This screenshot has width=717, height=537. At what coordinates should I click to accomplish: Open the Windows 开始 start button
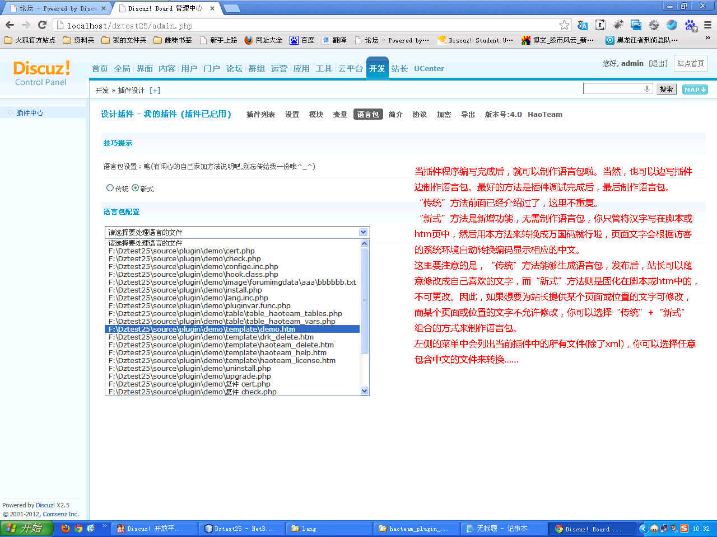pyautogui.click(x=26, y=528)
